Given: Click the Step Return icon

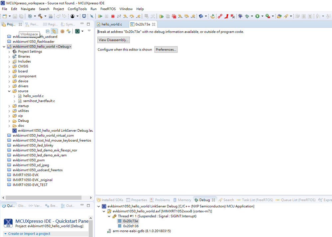Looking at the screenshot, I should pos(138,16).
